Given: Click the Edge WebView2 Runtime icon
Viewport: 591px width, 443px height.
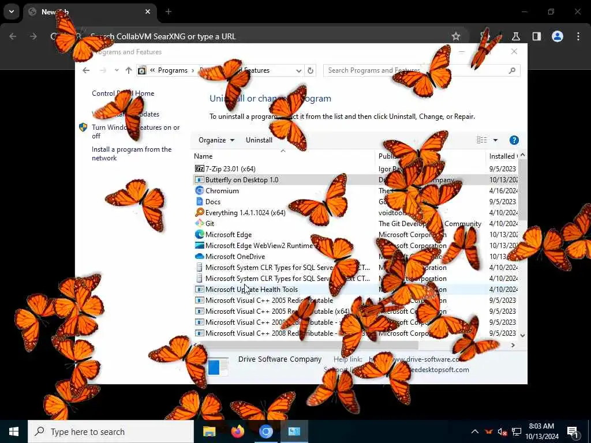Looking at the screenshot, I should pyautogui.click(x=199, y=245).
